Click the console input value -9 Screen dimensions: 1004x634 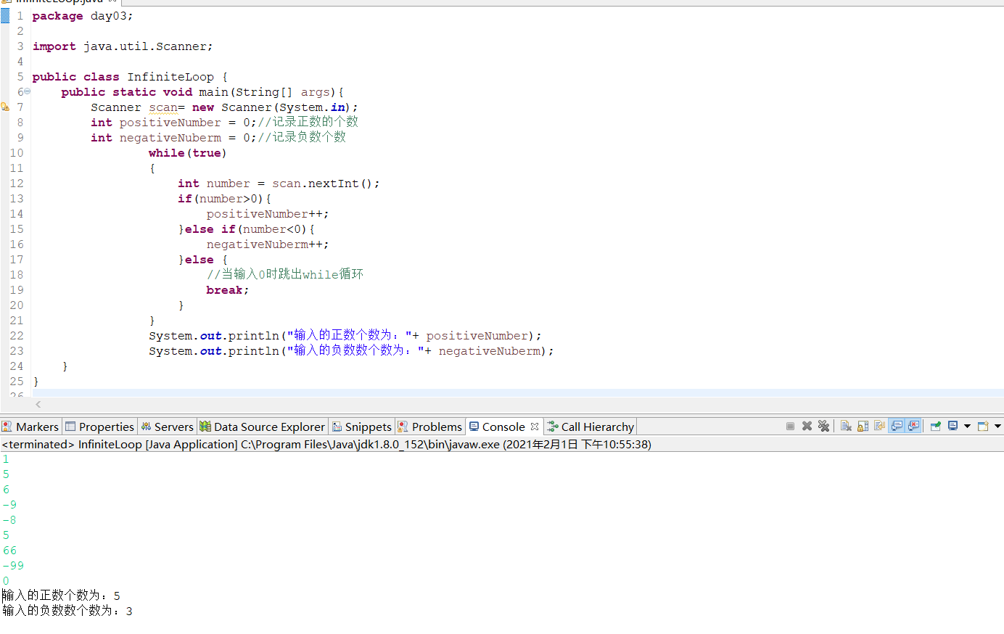click(x=9, y=505)
